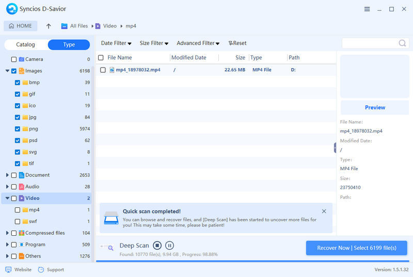Click the Reset filter icon
The image size is (413, 277).
[x=231, y=43]
